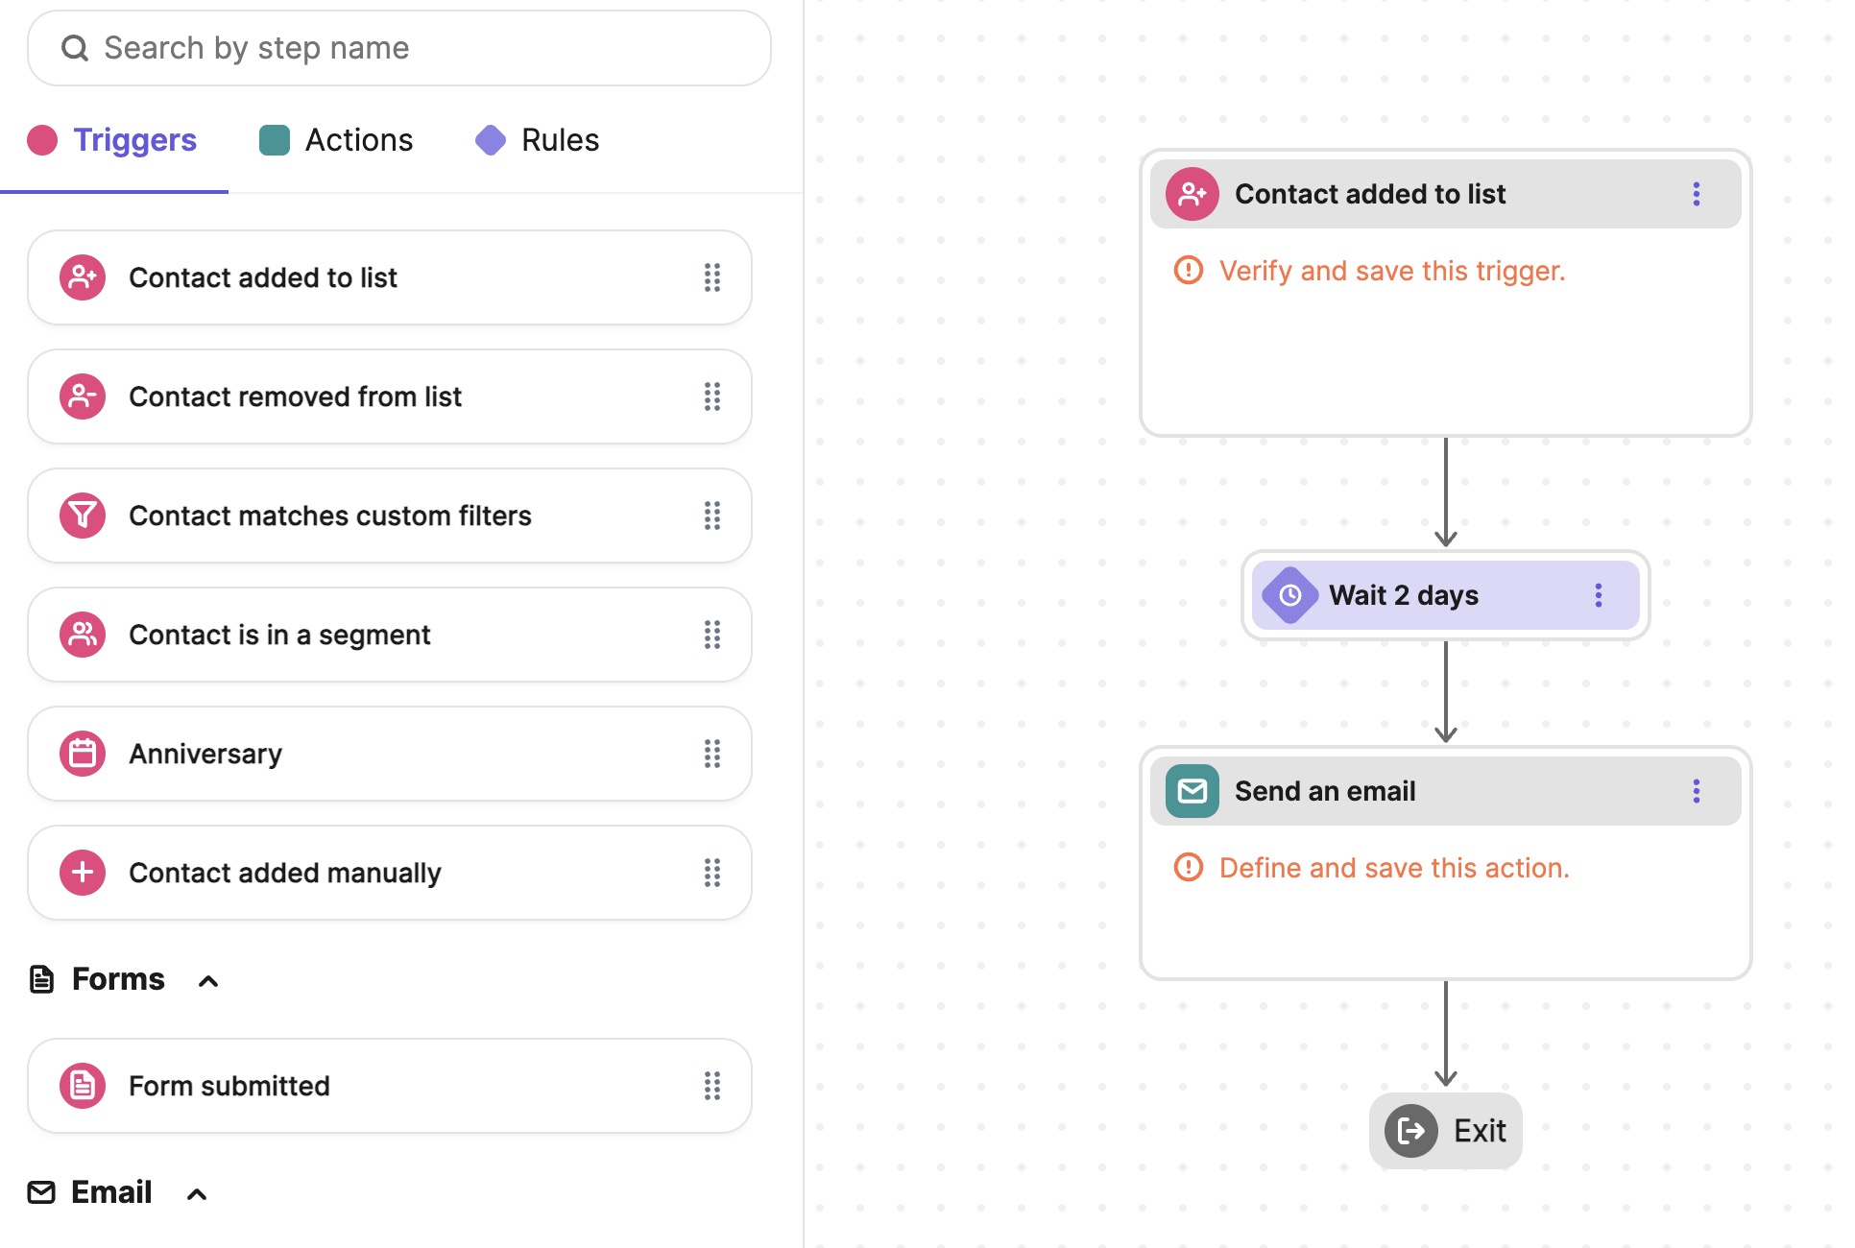1855x1248 pixels.
Task: Click the segment icon on Contact is in a segment
Action: coord(83,635)
